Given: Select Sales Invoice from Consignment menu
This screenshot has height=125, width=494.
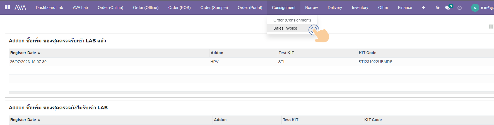Looking at the screenshot, I should [285, 28].
